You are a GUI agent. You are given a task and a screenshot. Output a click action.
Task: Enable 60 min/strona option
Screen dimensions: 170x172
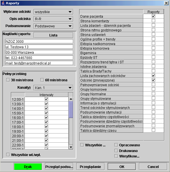42,80
